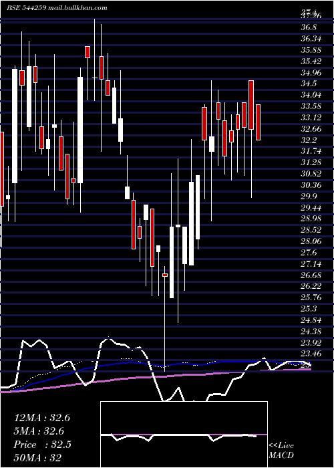Click the 25.76 price axis label
Image resolution: width=334 pixels, height=468 pixels.
click(311, 298)
